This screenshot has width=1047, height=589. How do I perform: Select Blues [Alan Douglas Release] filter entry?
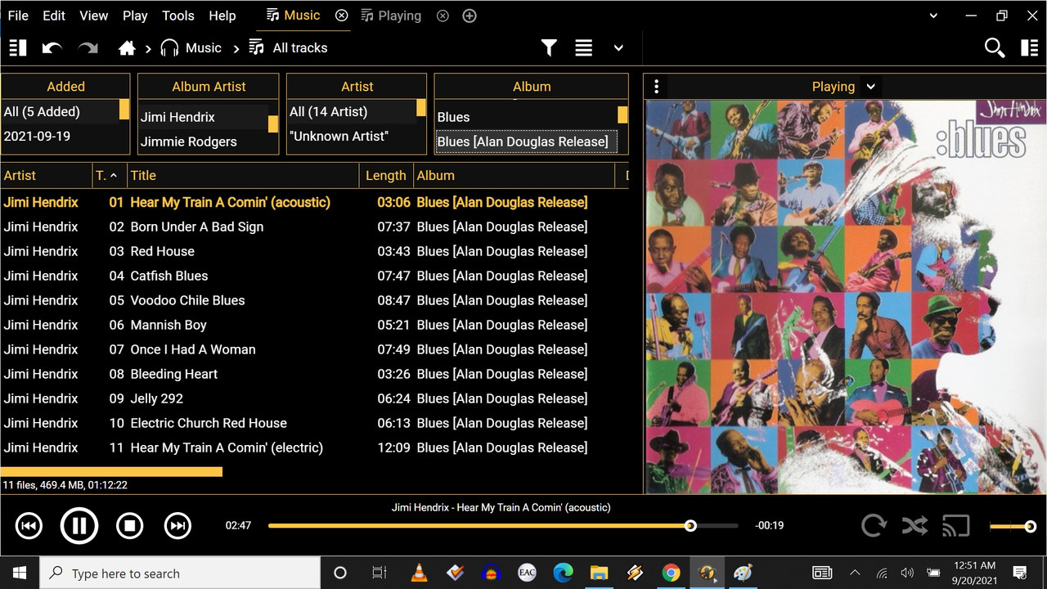[526, 142]
